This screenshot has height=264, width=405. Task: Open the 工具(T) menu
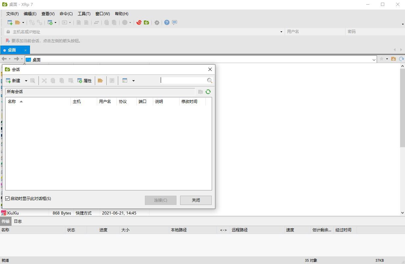tap(84, 14)
